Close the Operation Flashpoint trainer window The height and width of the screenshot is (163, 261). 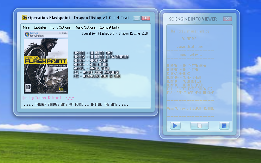[x=146, y=18]
